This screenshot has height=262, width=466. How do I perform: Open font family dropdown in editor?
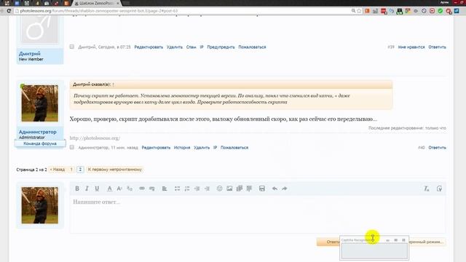point(130,188)
